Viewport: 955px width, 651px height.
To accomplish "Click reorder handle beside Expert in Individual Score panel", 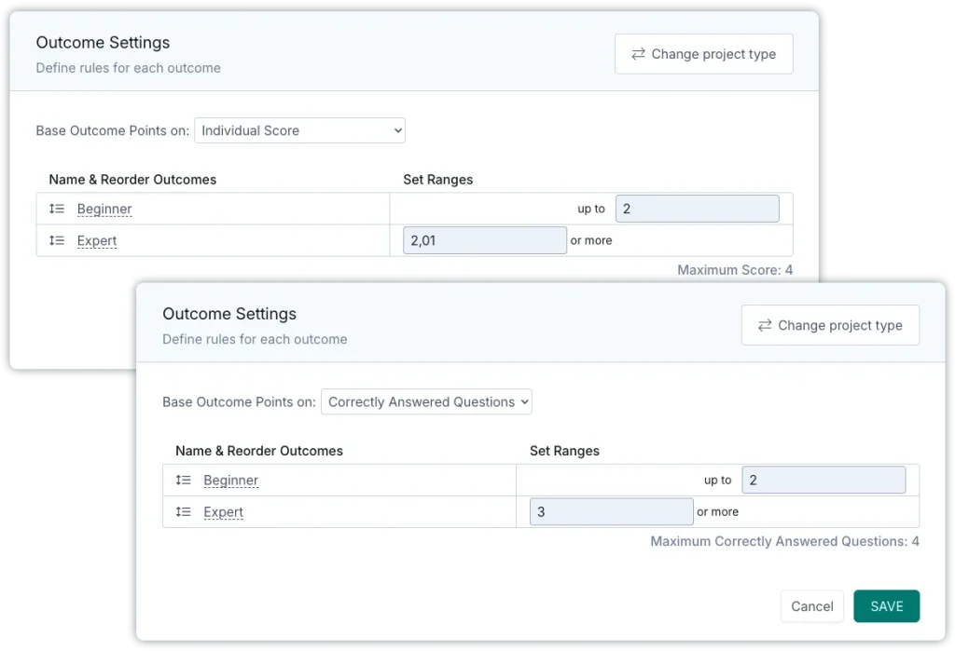I will click(57, 241).
